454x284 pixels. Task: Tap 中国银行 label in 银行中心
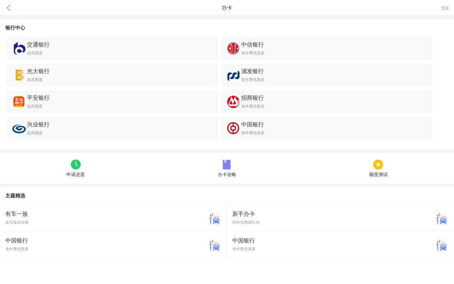point(253,125)
